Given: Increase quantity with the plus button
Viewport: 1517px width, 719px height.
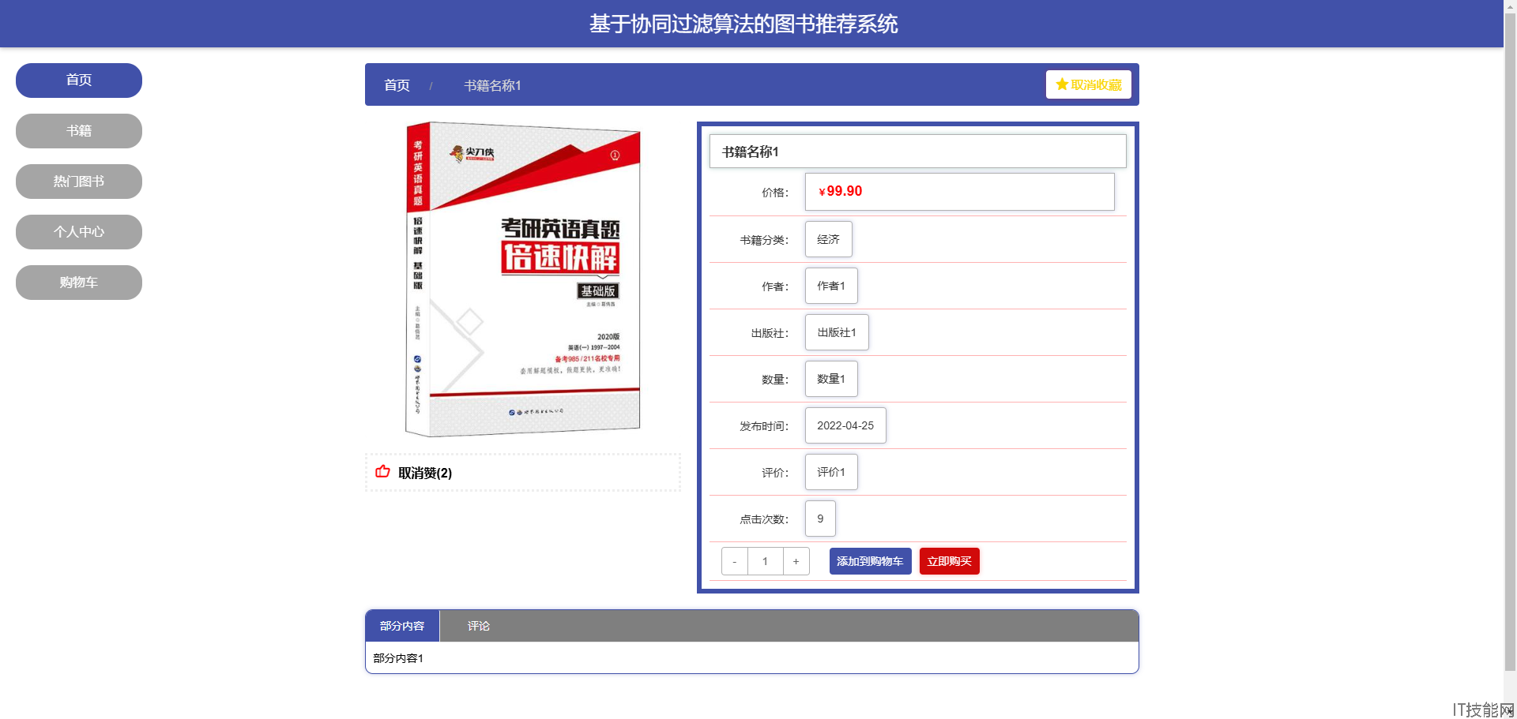Looking at the screenshot, I should point(796,561).
